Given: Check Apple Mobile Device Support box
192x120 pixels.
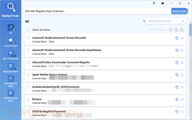Looking at the screenshot, I should (28, 75).
